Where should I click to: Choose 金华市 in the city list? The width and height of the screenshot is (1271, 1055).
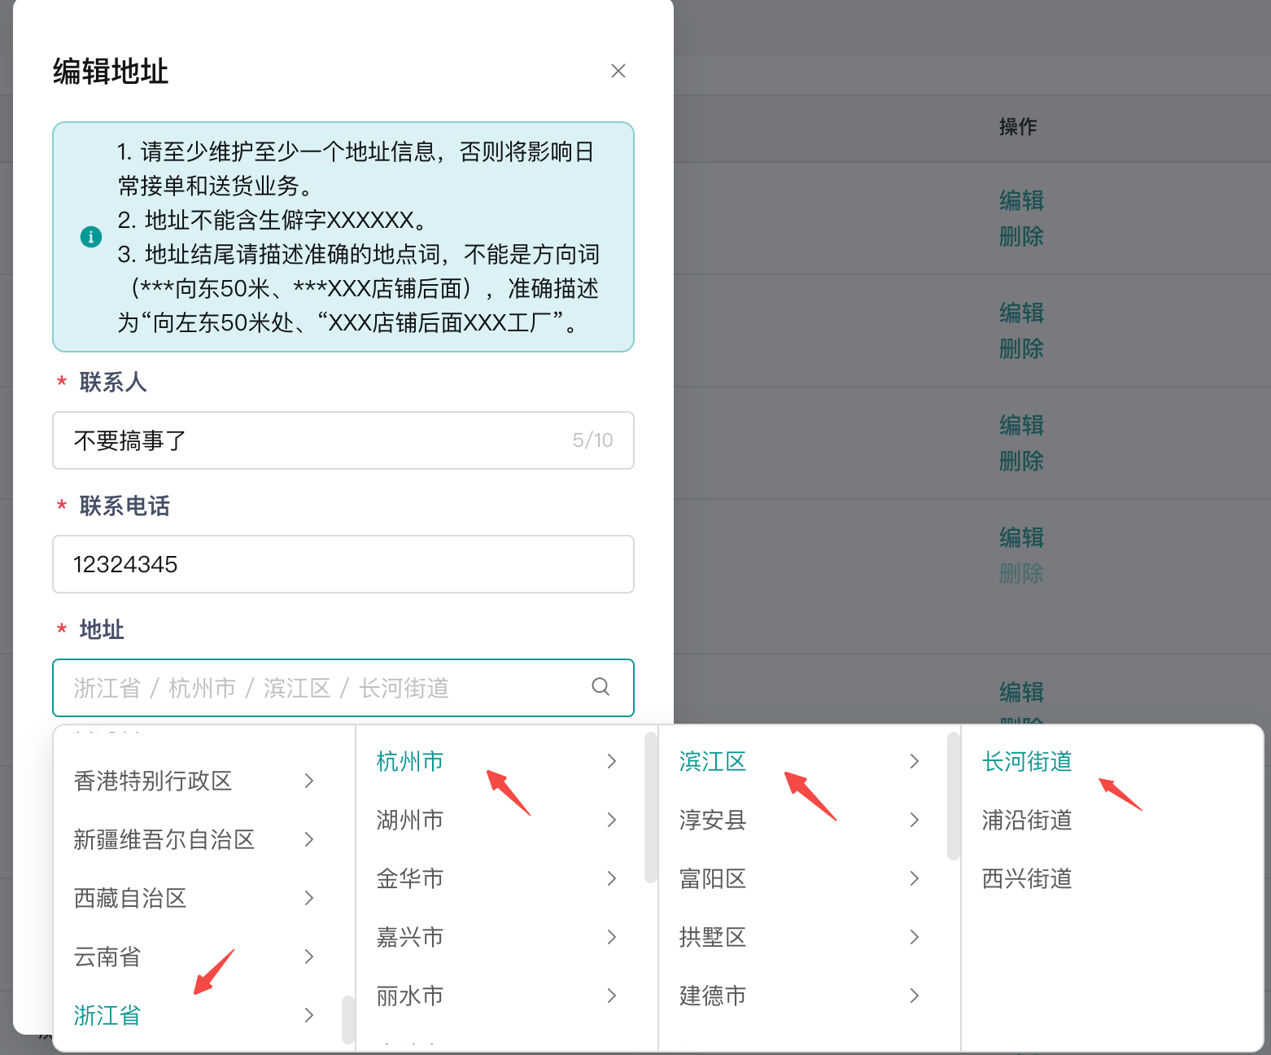point(410,878)
